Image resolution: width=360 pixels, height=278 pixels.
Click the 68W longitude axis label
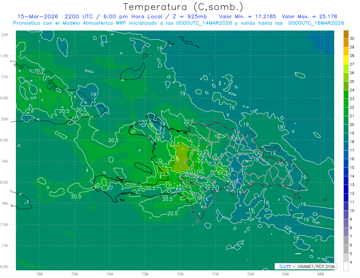(320, 274)
